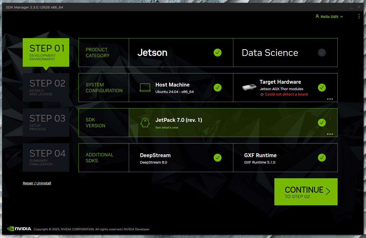The height and width of the screenshot is (238, 366).
Task: Deselect the DeepStream 8.0 component
Action: 218,158
